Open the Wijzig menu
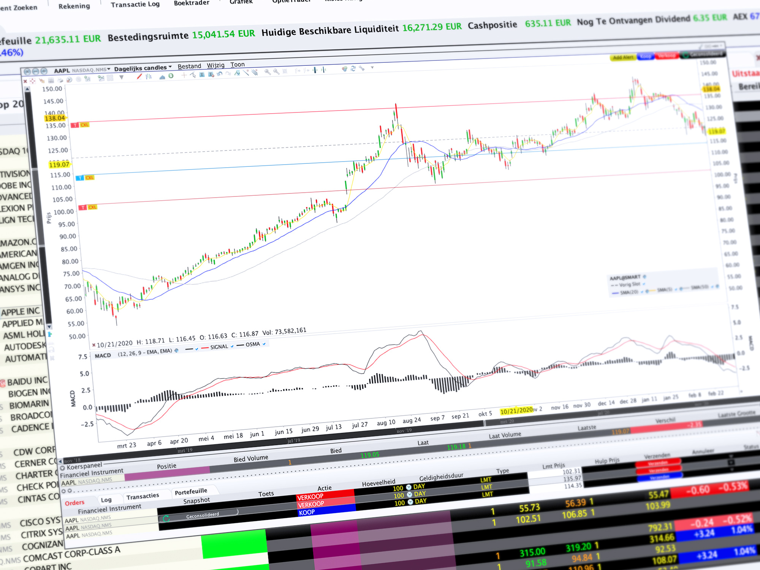This screenshot has width=760, height=570. coord(215,65)
